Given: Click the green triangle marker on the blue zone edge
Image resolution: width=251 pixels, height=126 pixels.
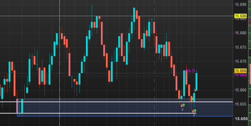Looking at the screenshot, I should coord(193,99).
